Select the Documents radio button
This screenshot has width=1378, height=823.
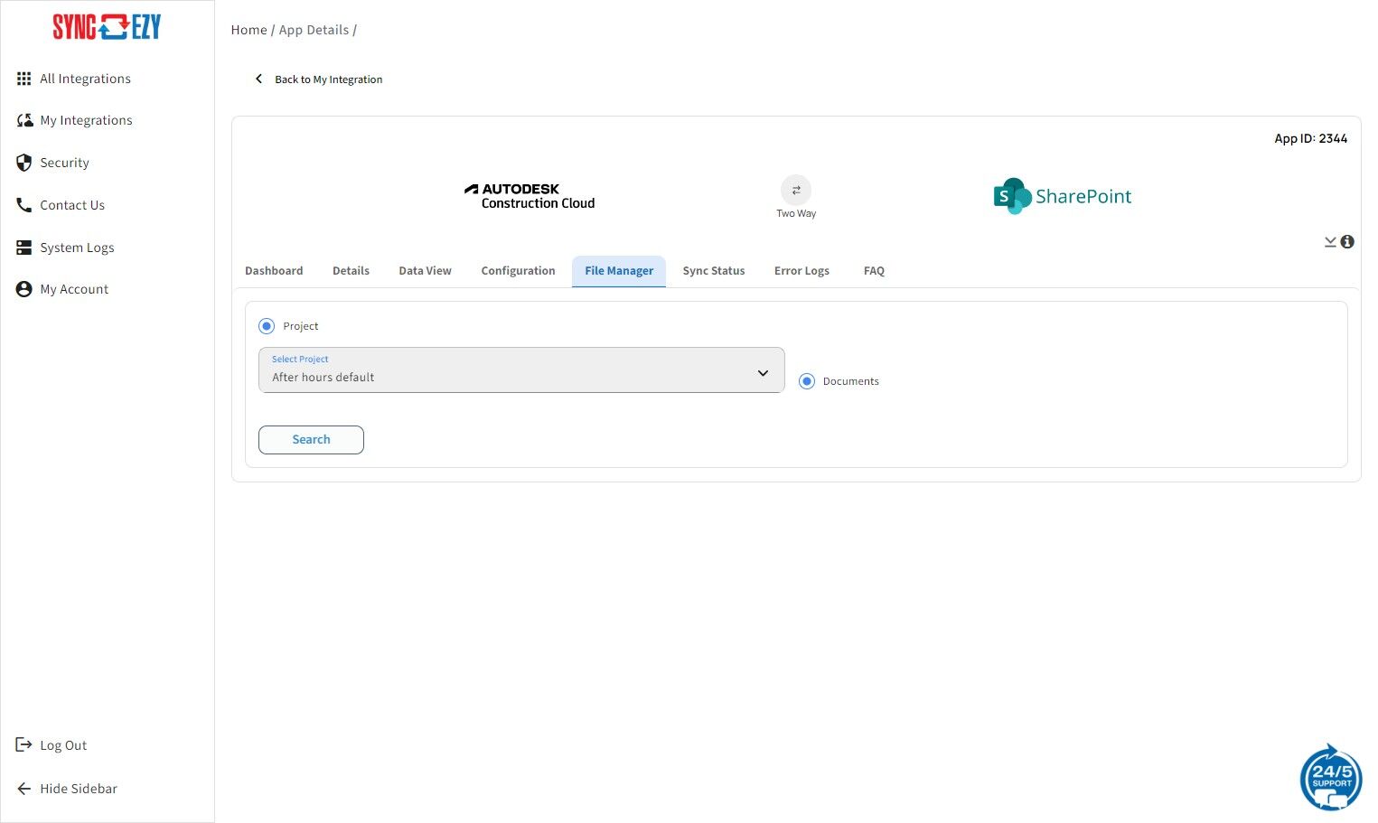point(807,381)
